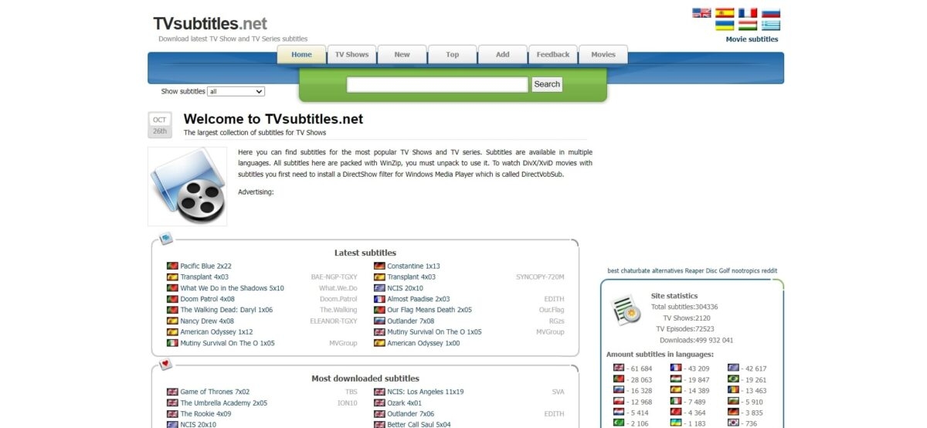Click the UK English flag in the header
Viewport: 927px width, 428px height.
pyautogui.click(x=701, y=13)
